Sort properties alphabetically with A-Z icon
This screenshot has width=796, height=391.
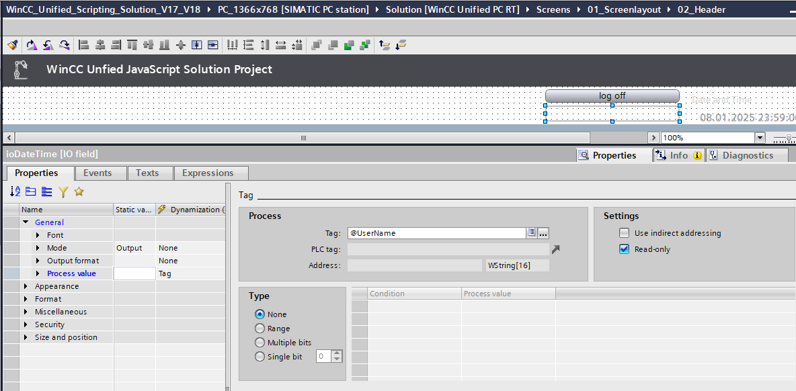pyautogui.click(x=15, y=192)
